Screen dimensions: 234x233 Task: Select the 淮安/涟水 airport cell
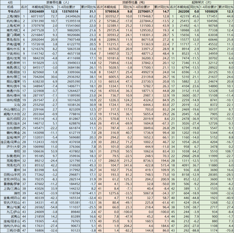pos(10,123)
